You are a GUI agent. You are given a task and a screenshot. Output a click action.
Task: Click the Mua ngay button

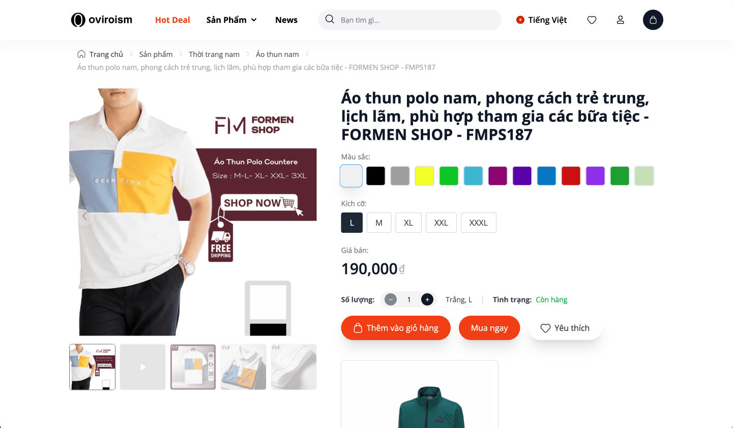click(x=489, y=328)
